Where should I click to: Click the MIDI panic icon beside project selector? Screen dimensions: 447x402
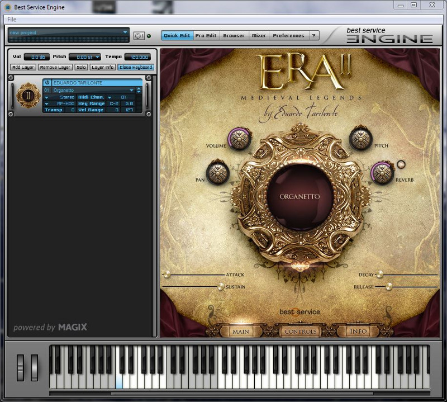(139, 36)
